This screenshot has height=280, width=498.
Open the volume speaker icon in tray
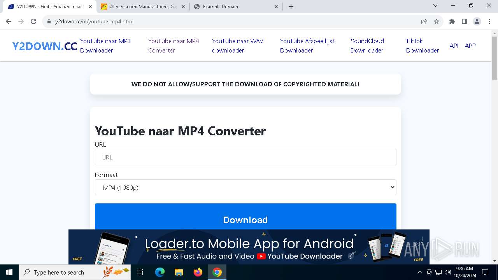pos(447,272)
